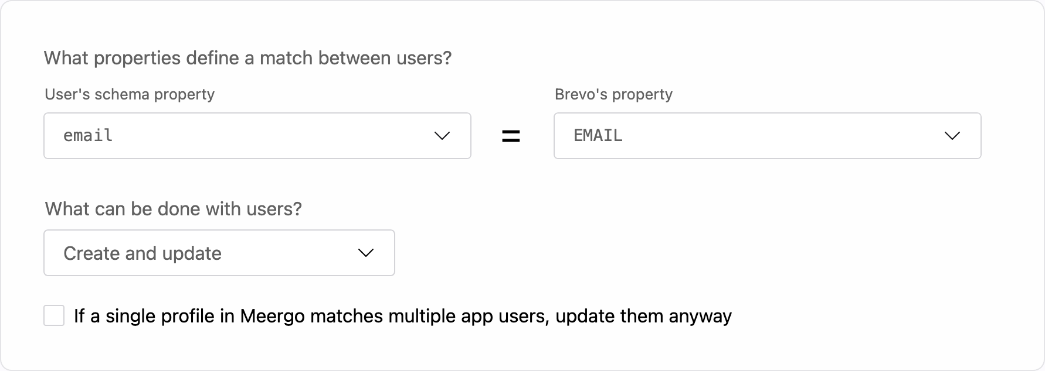Viewport: 1045px width, 371px height.
Task: Click the "User's schema property" label
Action: tap(130, 94)
